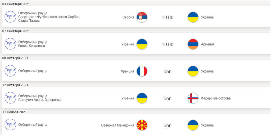
Task: Click the Франция team name
Action: (127, 71)
